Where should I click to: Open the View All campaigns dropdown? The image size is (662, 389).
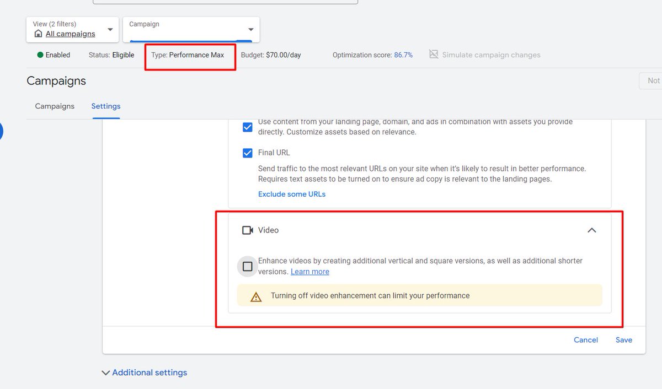point(72,29)
